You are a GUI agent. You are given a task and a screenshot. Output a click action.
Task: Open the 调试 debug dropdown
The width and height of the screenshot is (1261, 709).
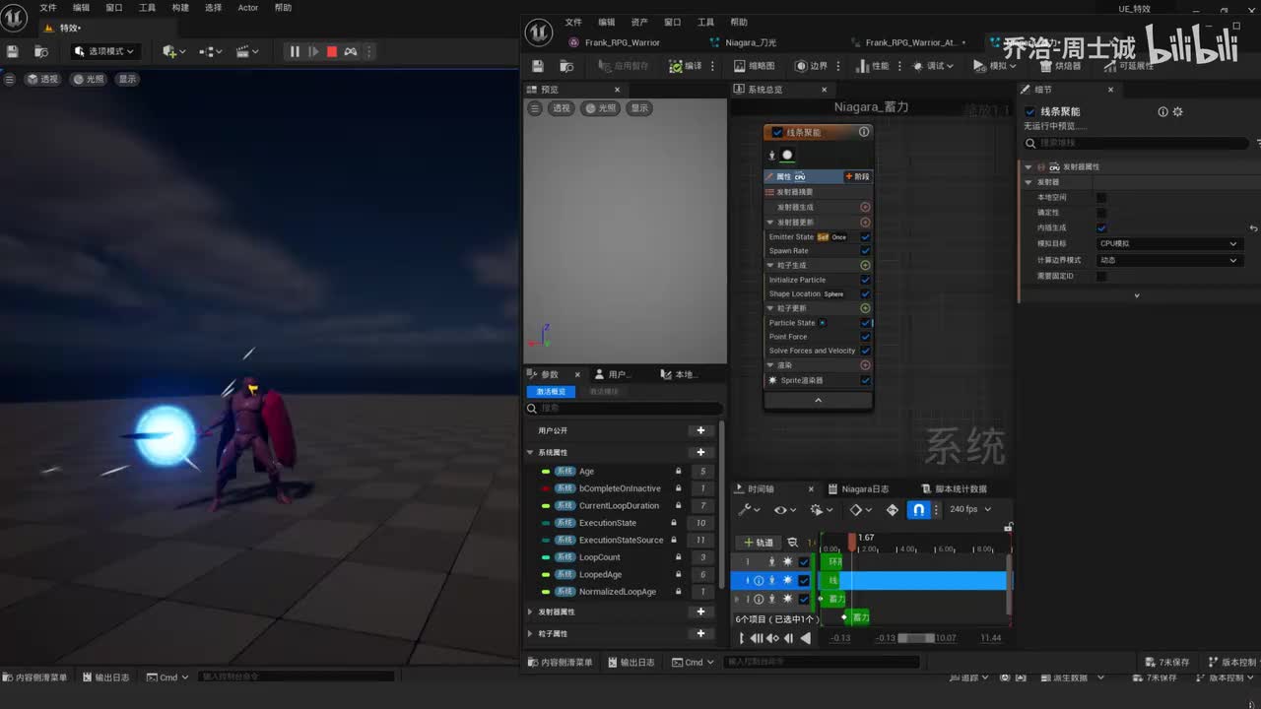(x=932, y=66)
